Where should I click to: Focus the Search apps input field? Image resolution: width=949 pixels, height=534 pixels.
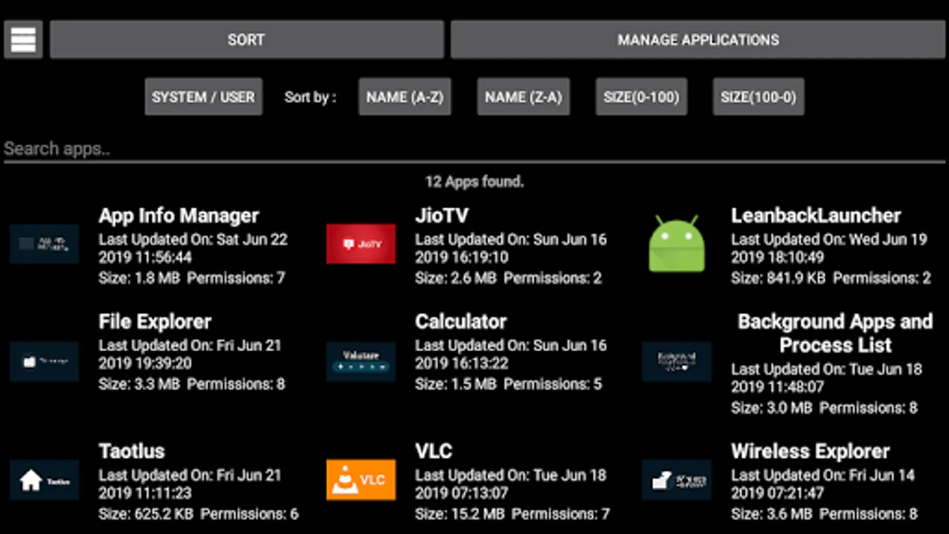tap(474, 148)
